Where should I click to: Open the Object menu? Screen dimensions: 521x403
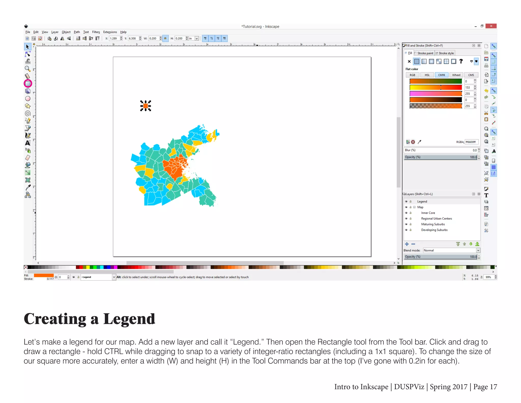(x=66, y=32)
